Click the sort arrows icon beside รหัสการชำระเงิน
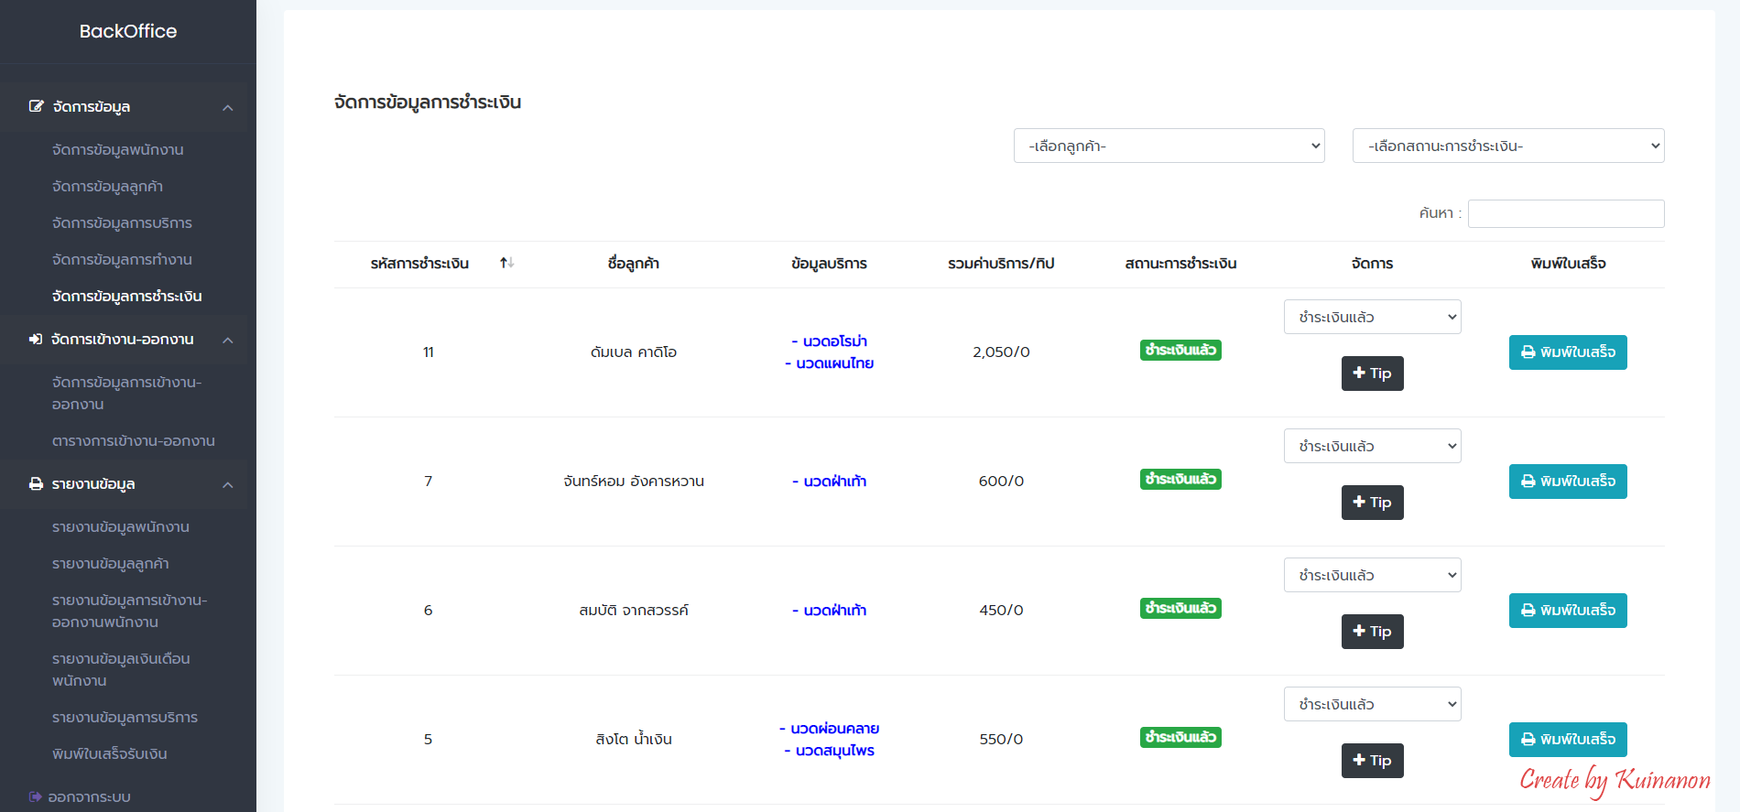1740x812 pixels. pyautogui.click(x=506, y=264)
